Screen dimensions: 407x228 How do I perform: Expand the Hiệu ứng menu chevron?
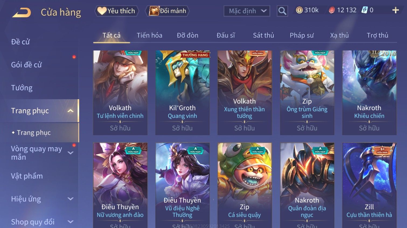click(71, 199)
